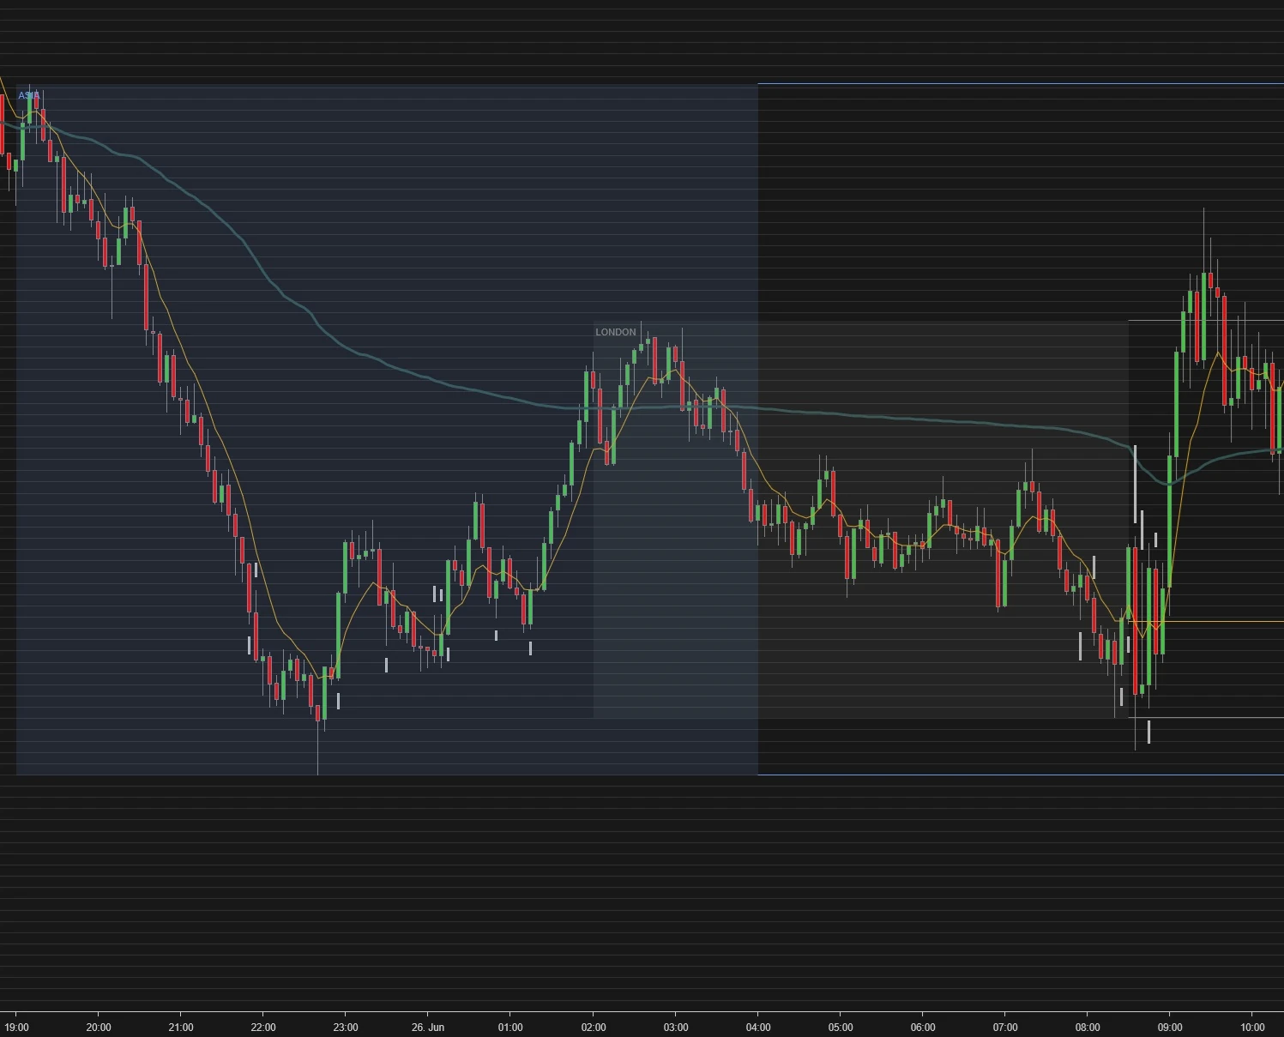Image resolution: width=1284 pixels, height=1037 pixels.
Task: Select the 10:00 time axis label
Action: (x=1252, y=1027)
